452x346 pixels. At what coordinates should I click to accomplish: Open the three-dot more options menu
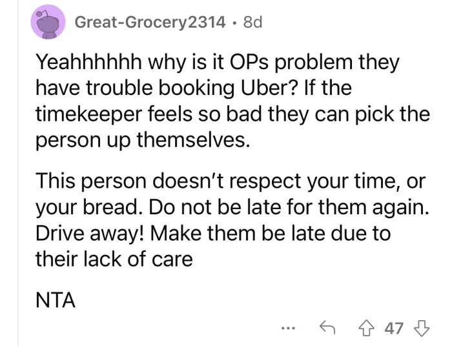[287, 328]
